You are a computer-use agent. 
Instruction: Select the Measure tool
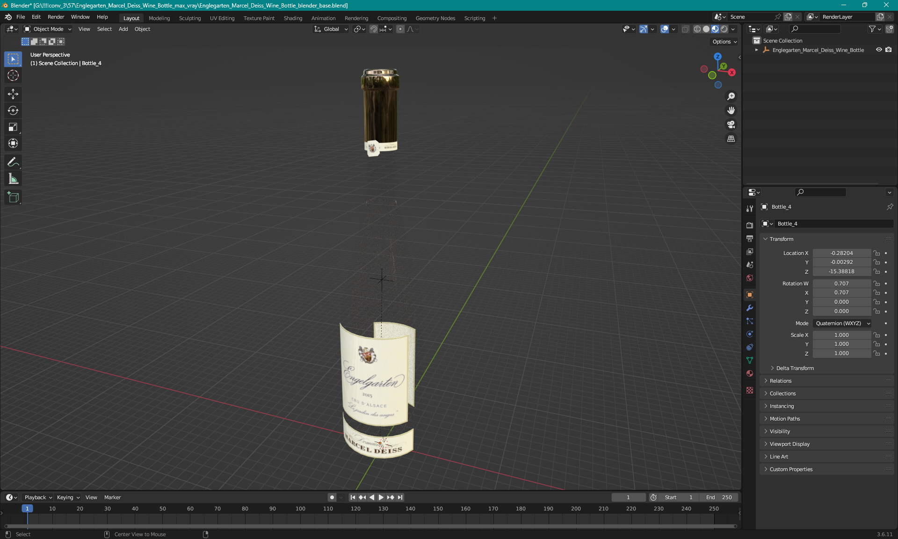pos(13,179)
